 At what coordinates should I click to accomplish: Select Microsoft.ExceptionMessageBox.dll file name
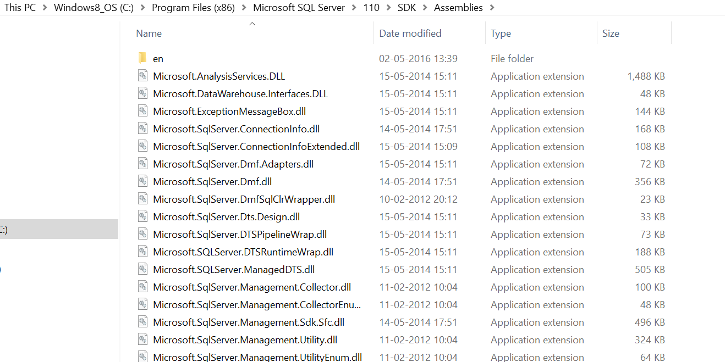(229, 112)
